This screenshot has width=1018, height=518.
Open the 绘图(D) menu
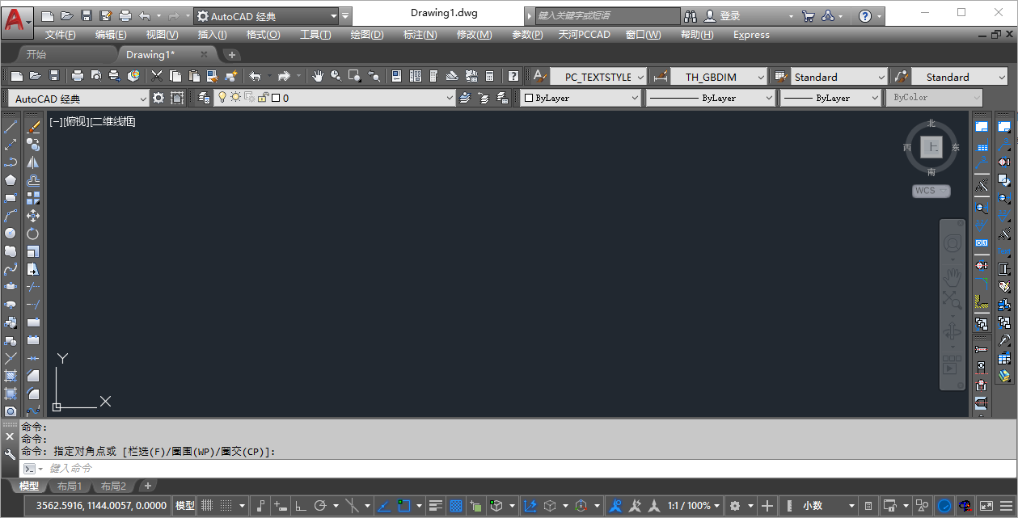pos(366,35)
